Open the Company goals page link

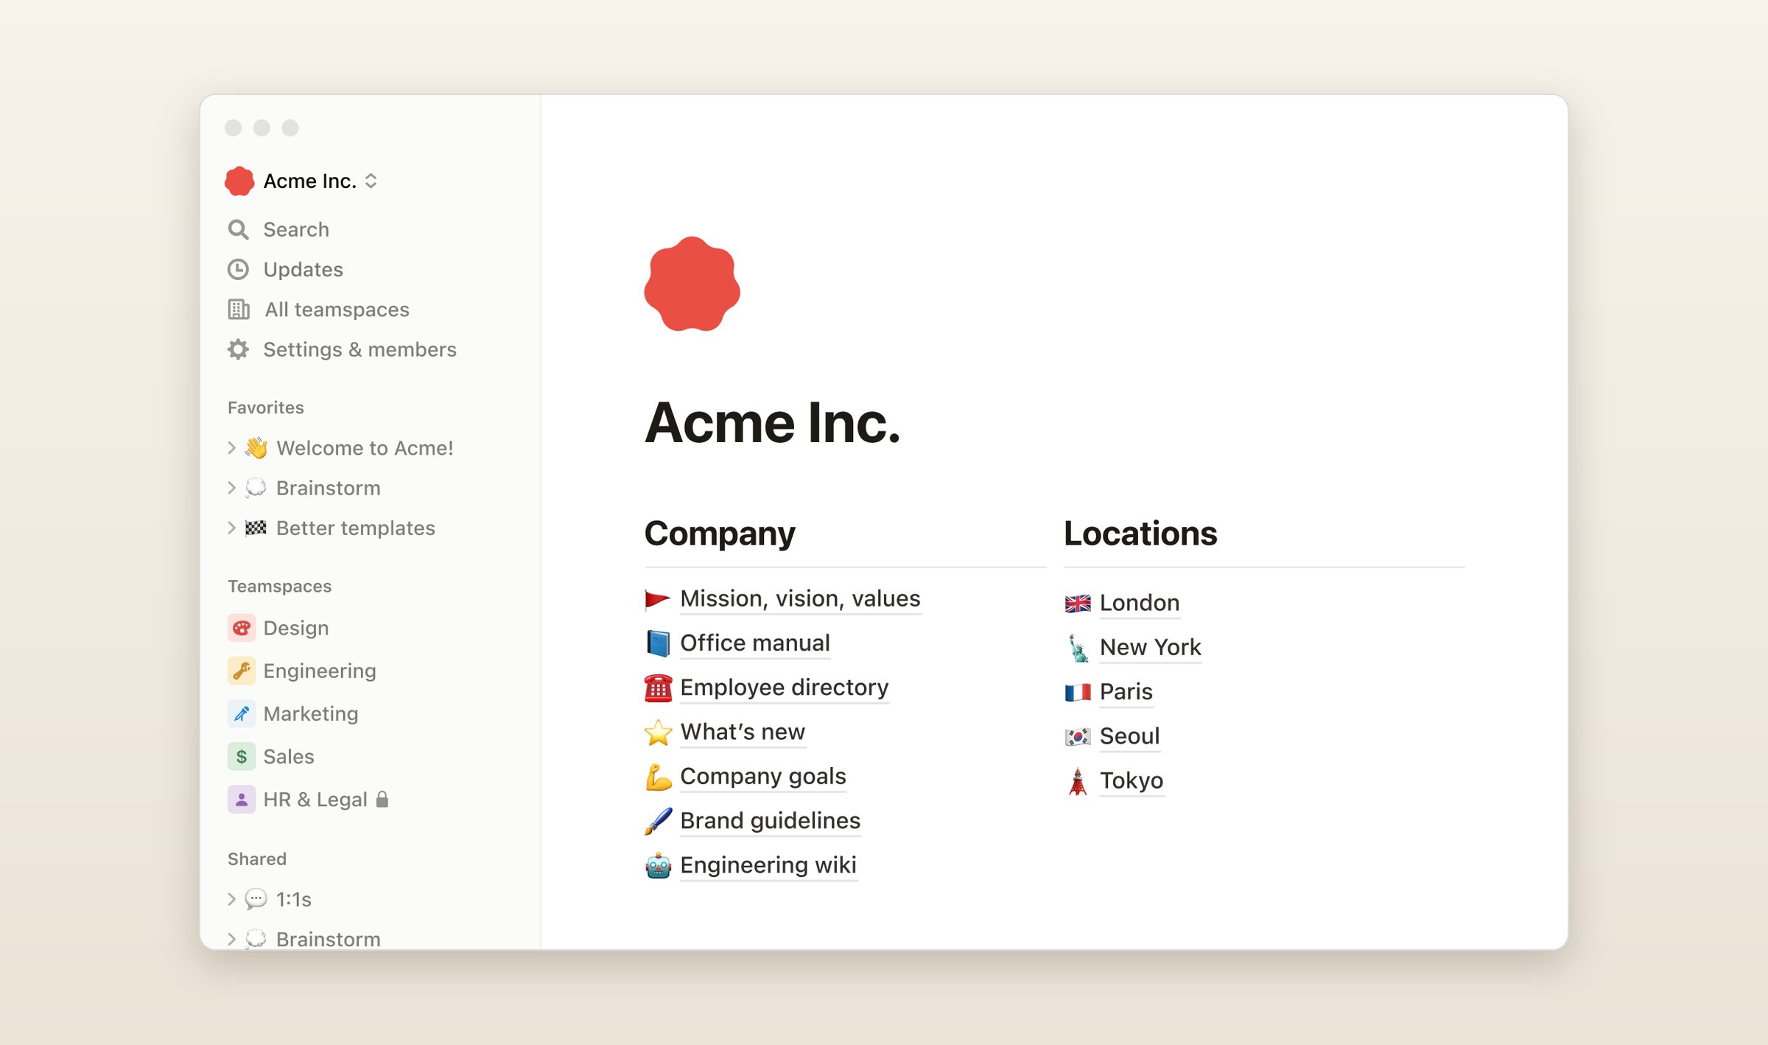(762, 776)
